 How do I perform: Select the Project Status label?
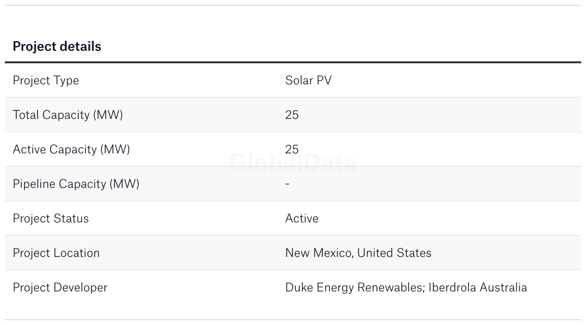[x=50, y=218]
